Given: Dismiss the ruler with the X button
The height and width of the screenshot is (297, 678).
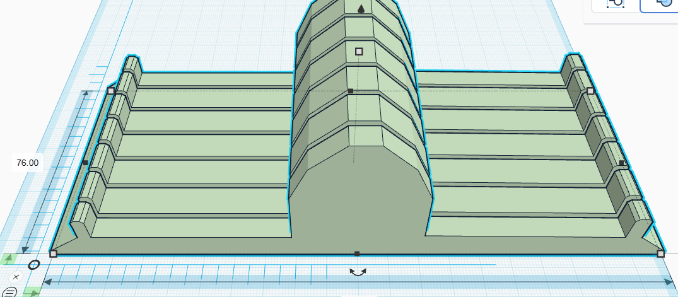Looking at the screenshot, I should pyautogui.click(x=16, y=277).
